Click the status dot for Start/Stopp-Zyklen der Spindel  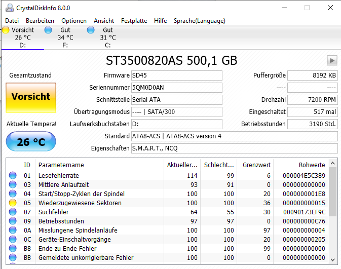(x=13, y=194)
